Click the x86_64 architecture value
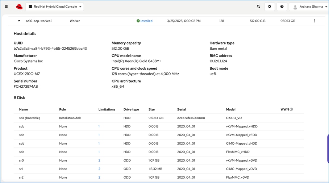The width and height of the screenshot is (329, 183). pyautogui.click(x=118, y=87)
